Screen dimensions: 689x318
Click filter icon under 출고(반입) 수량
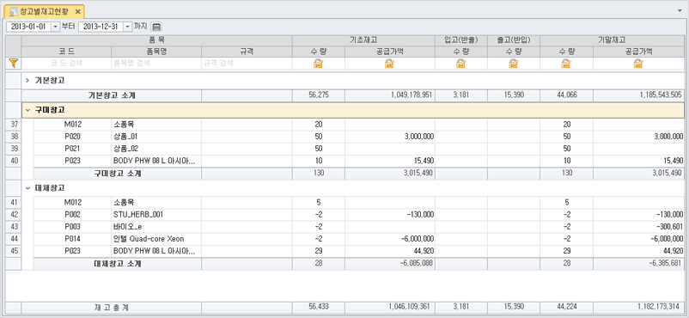pos(513,64)
